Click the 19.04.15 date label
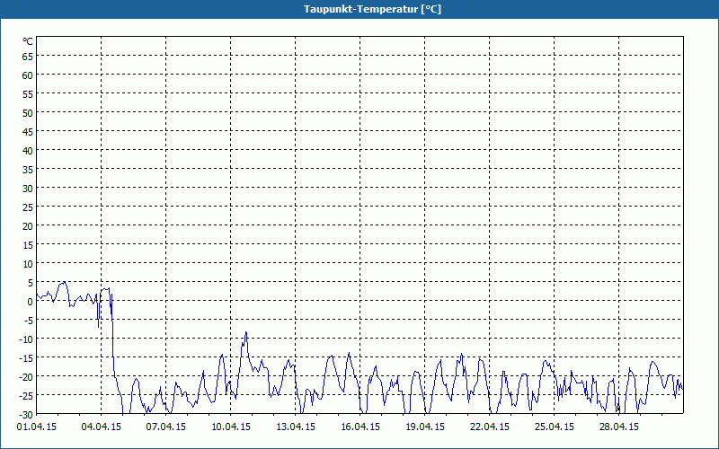This screenshot has height=449, width=719. pyautogui.click(x=424, y=427)
